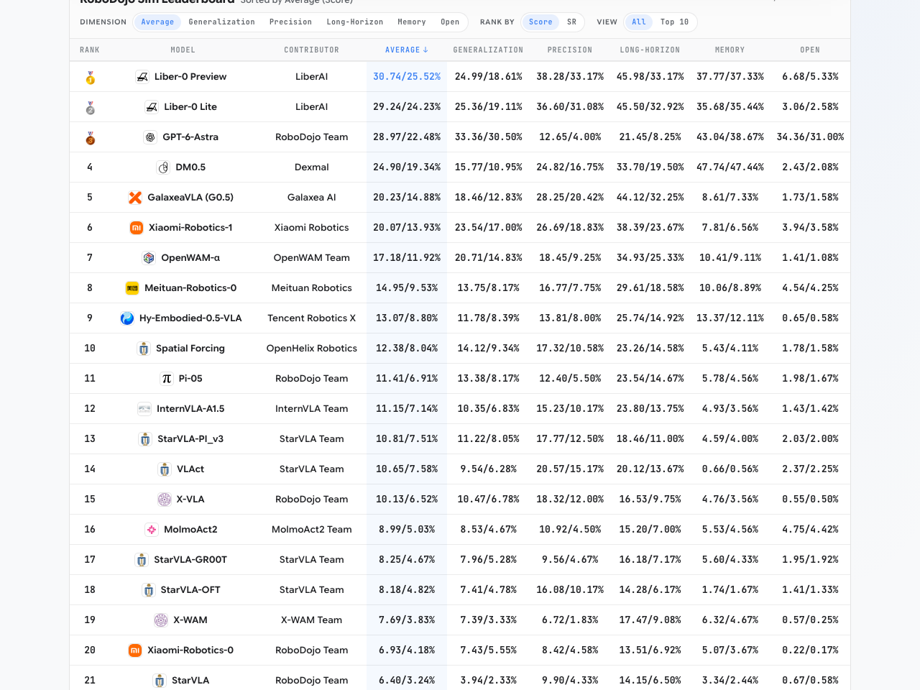
Task: Click the OpenWAM-α cube logo
Action: click(149, 258)
